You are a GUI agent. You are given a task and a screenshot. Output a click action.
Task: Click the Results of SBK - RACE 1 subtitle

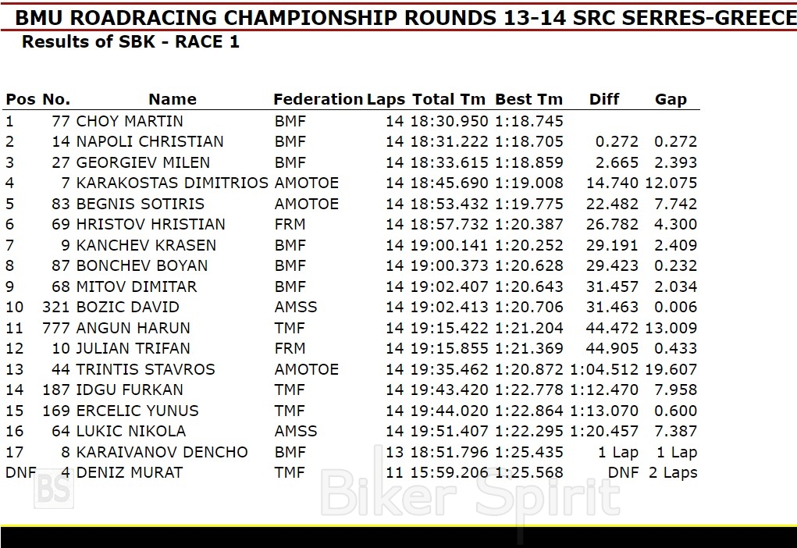(x=130, y=42)
